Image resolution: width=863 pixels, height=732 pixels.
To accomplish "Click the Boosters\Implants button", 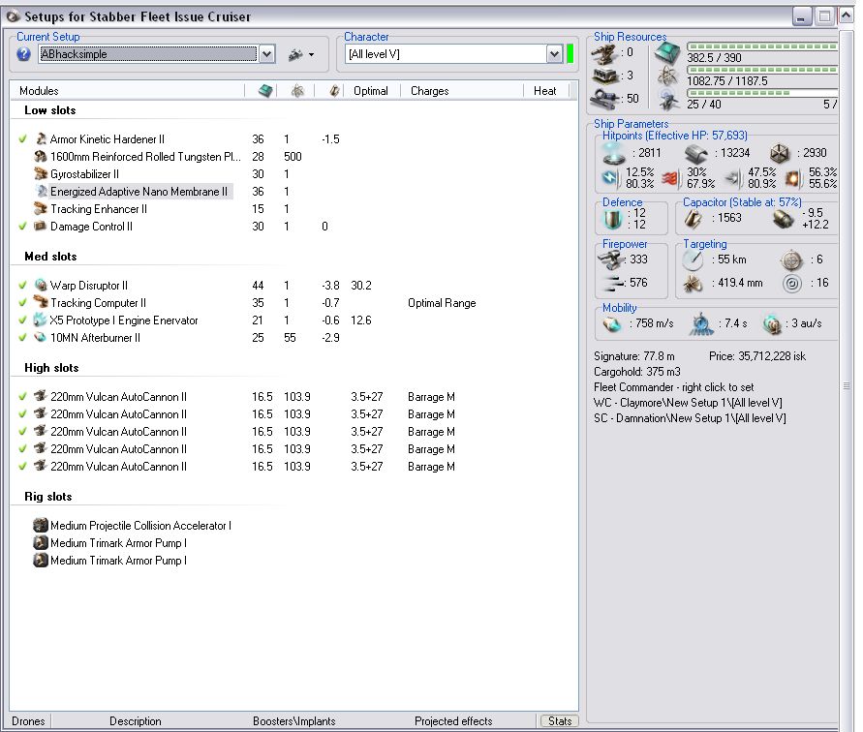I will 293,721.
